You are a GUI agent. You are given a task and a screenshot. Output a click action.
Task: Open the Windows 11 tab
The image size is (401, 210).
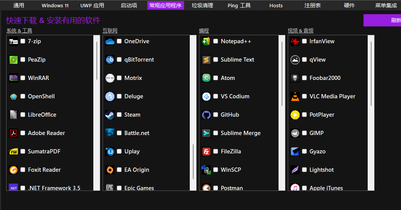point(55,5)
